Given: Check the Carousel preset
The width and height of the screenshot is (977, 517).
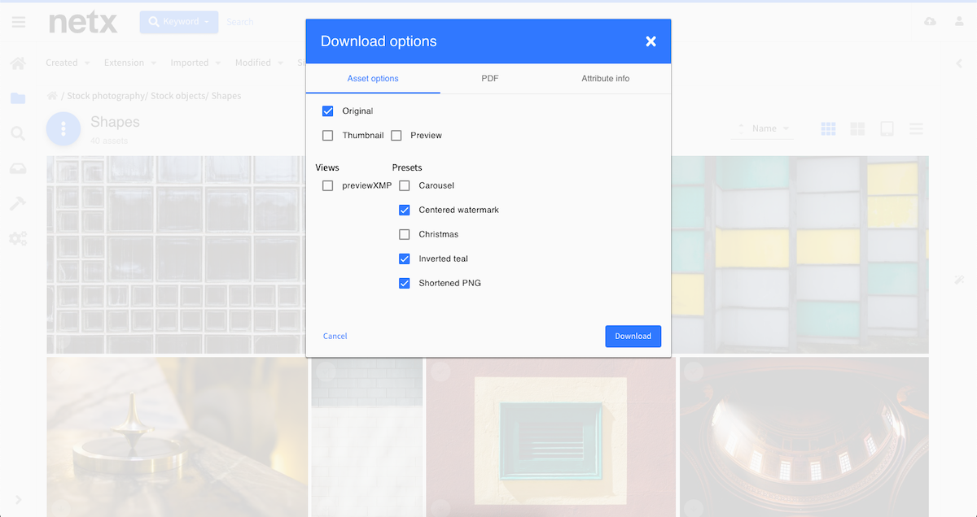Looking at the screenshot, I should click(405, 185).
